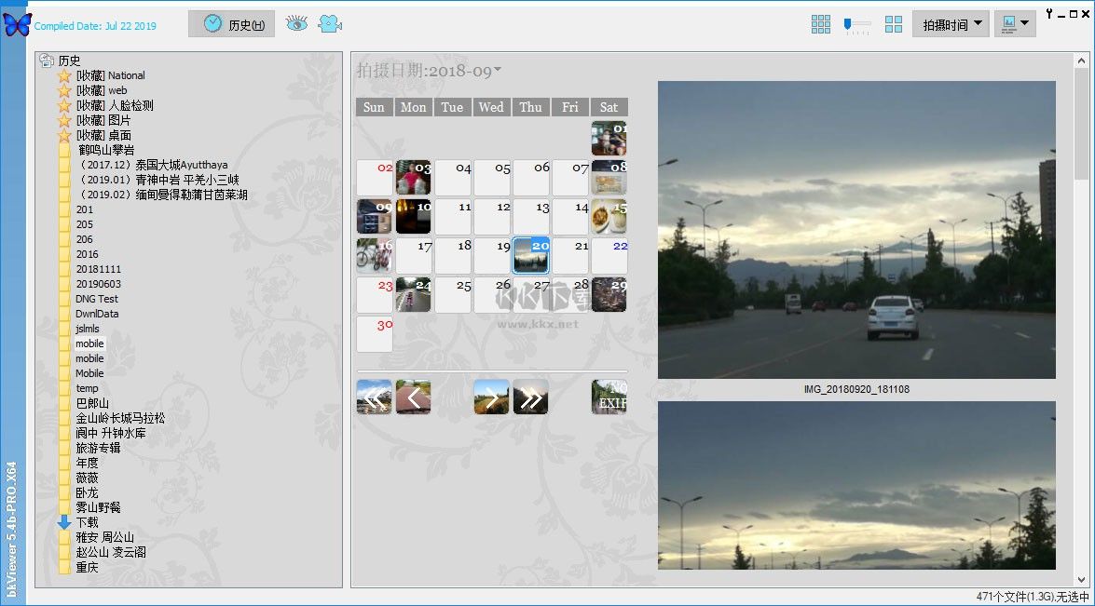Image resolution: width=1095 pixels, height=606 pixels.
Task: Go to next month with single-right arrow
Action: point(491,397)
